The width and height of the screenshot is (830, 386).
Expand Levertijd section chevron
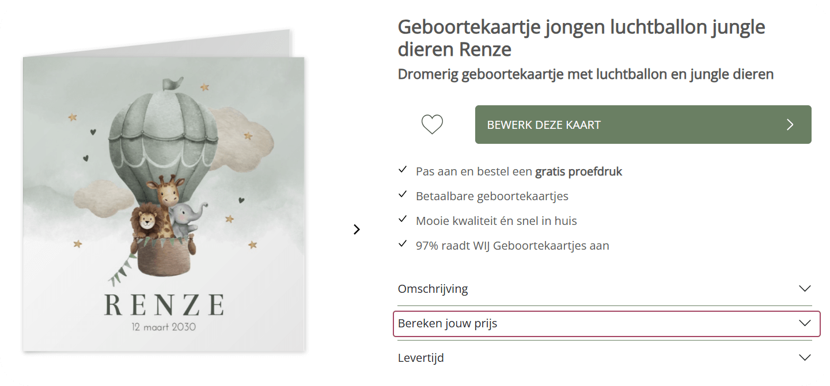805,358
